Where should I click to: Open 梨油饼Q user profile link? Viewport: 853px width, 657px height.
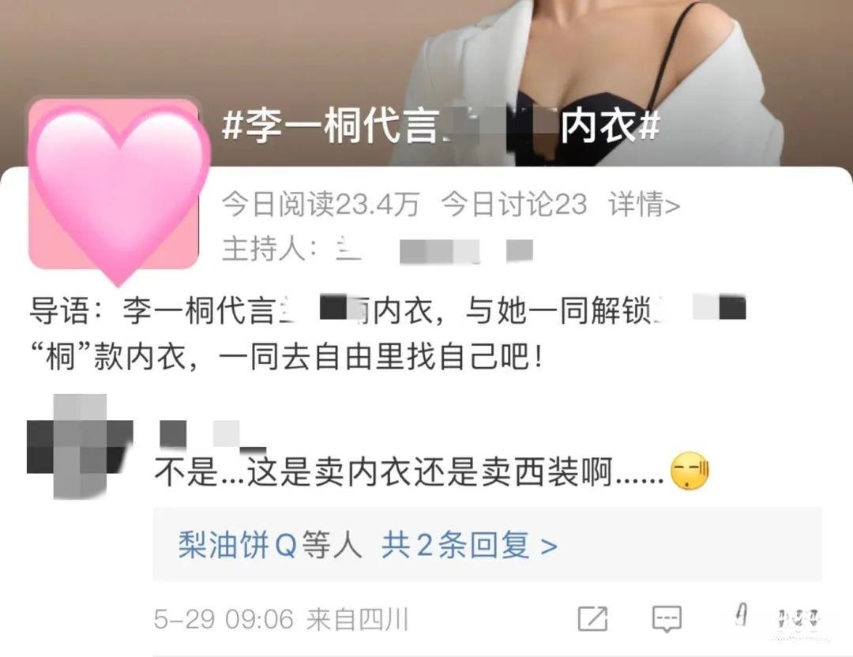237,545
